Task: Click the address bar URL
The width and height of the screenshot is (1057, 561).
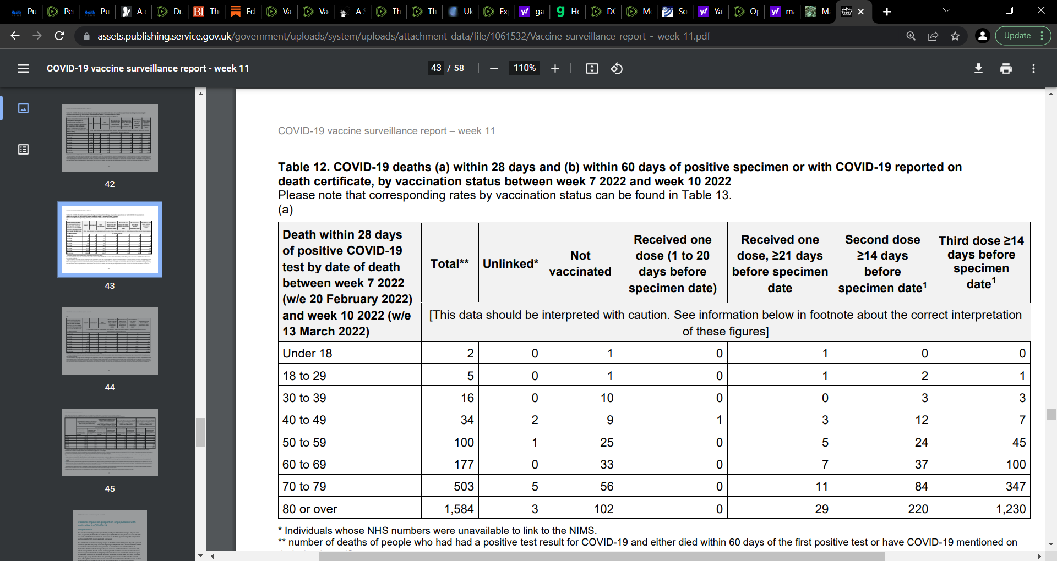Action: tap(404, 36)
